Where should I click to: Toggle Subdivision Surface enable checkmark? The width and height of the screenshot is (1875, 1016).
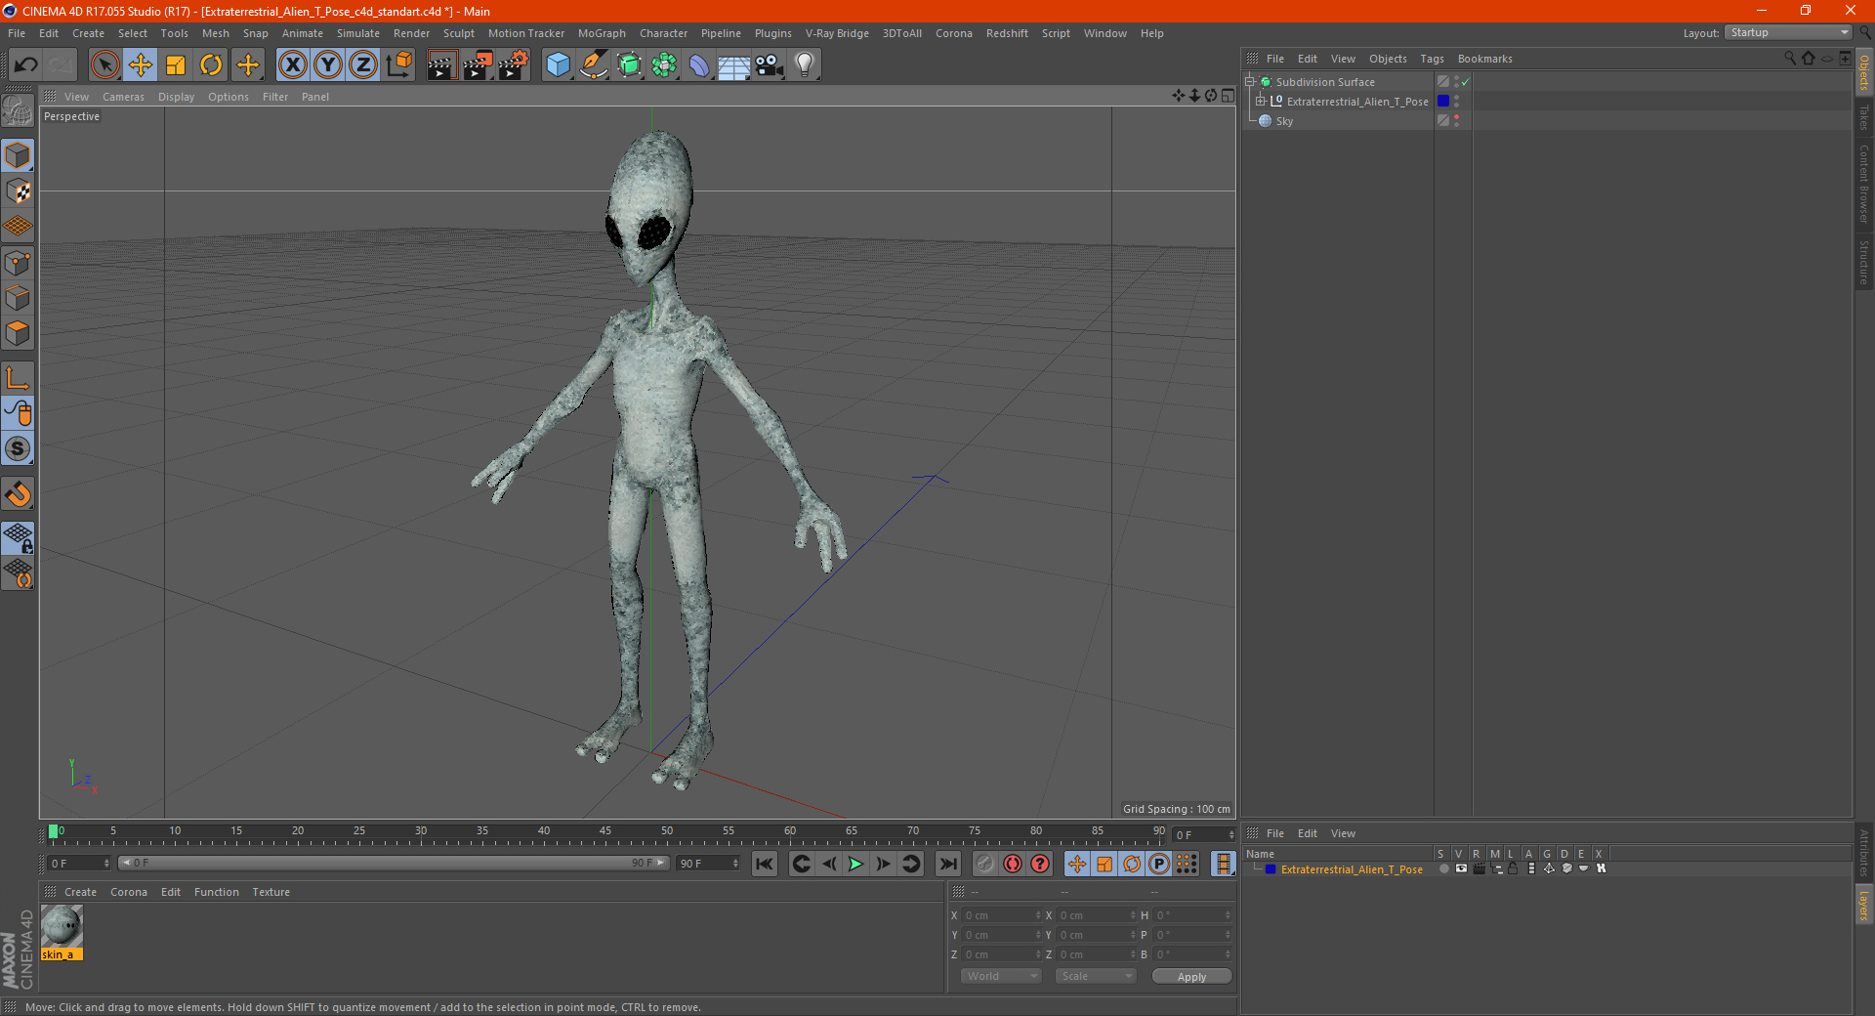(1465, 82)
